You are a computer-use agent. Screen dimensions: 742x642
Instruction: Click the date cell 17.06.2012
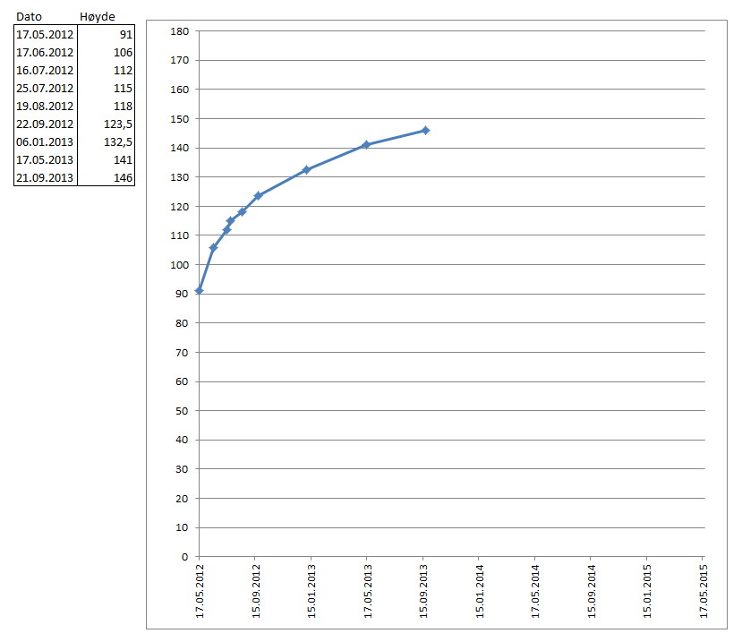tap(45, 53)
